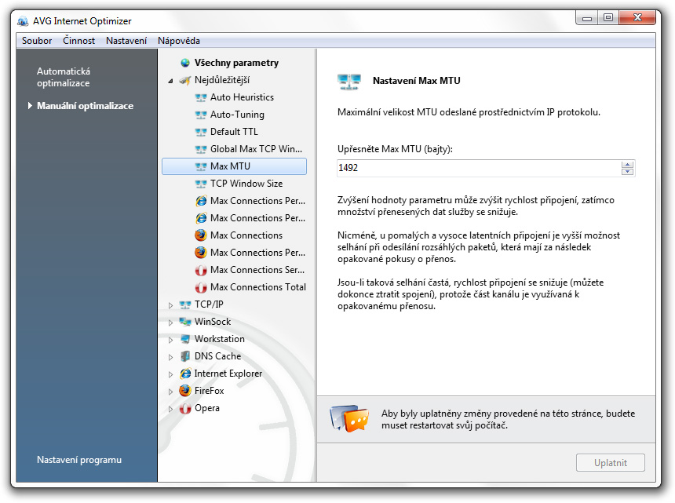Click the WinSock category icon

[x=185, y=322]
